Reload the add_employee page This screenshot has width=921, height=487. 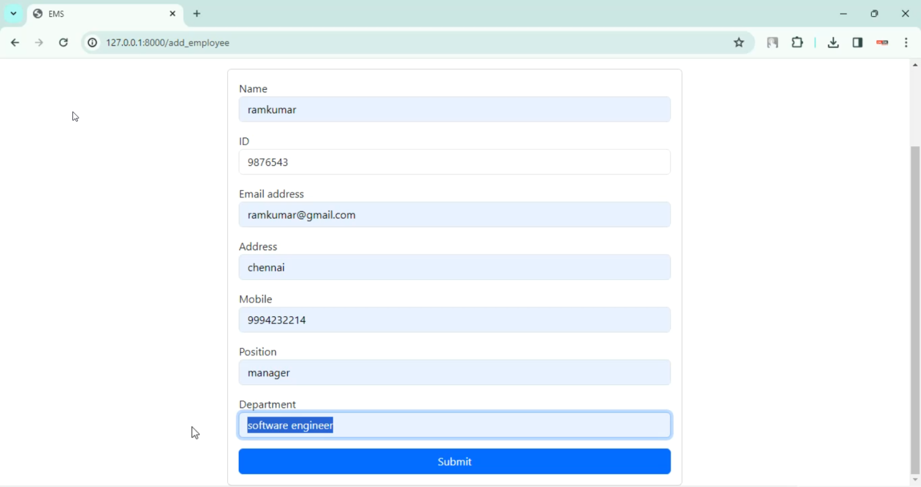(63, 43)
